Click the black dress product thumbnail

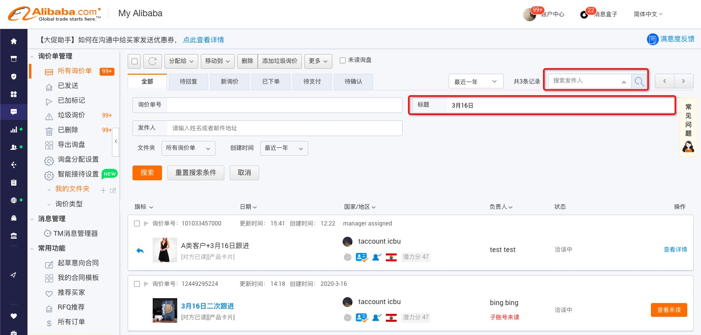[165, 250]
